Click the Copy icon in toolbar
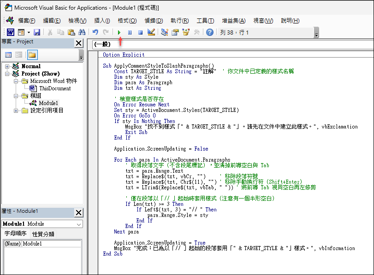374x275 pixels. (60, 32)
